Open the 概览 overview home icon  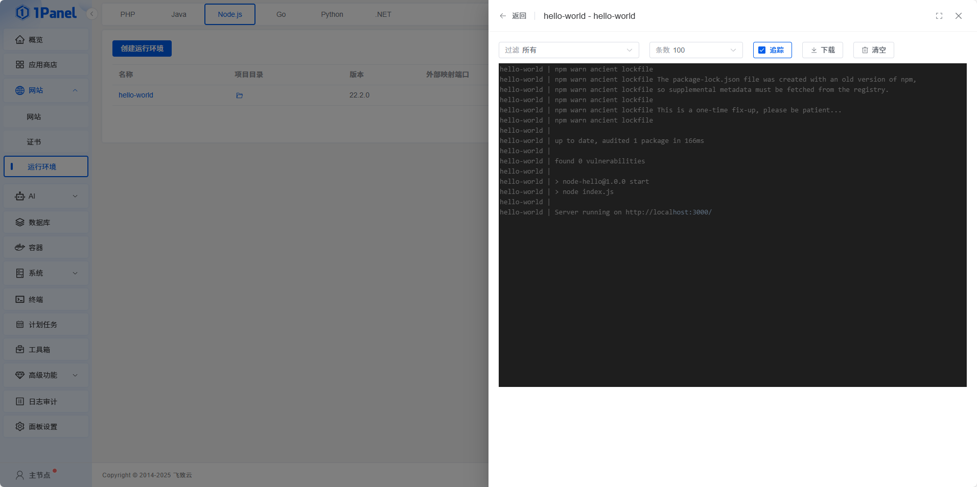20,40
